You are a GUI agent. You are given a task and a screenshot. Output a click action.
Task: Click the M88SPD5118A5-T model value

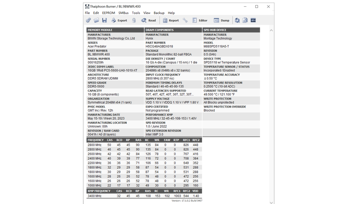[x=216, y=46]
